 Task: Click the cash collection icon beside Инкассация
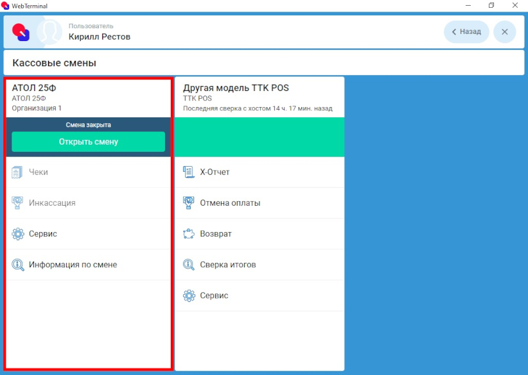coord(17,203)
